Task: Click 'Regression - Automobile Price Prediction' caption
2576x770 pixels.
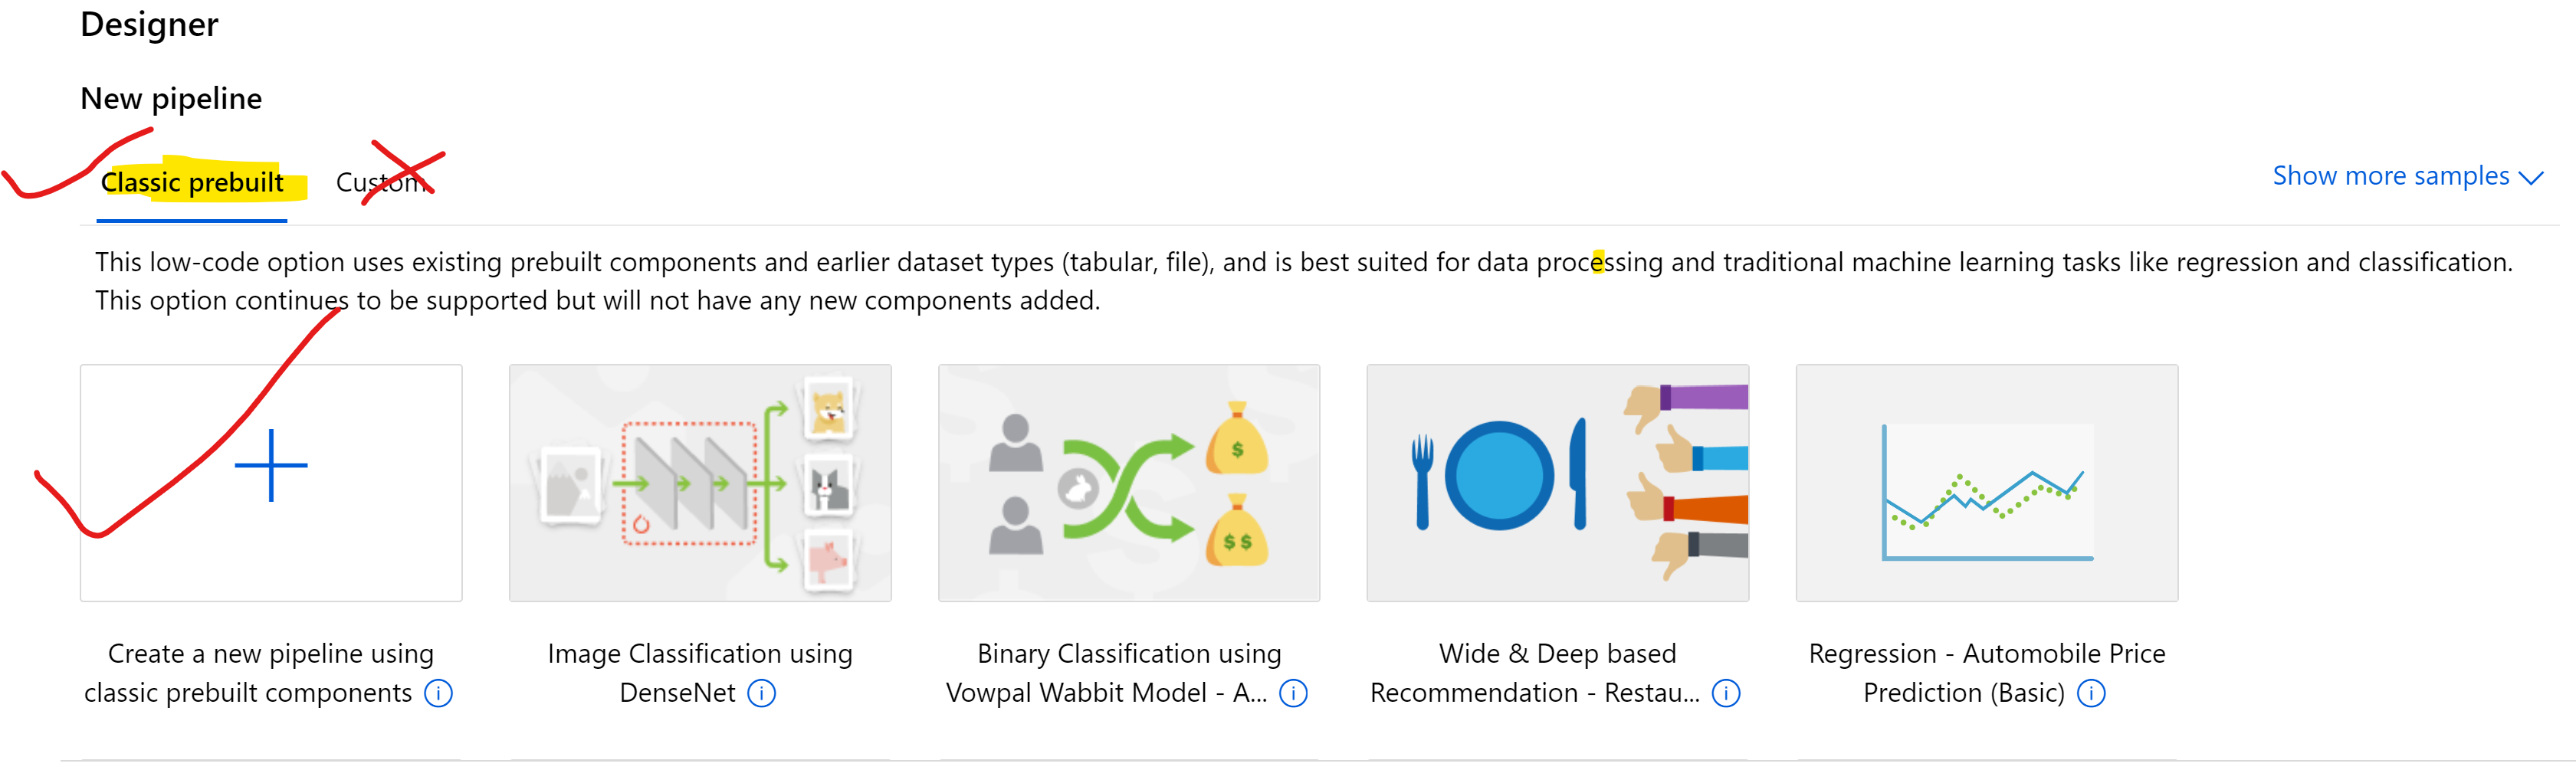Action: tap(1987, 673)
